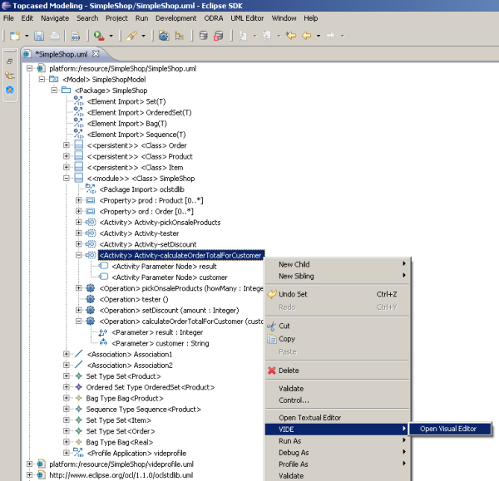Expand the Association2 tree node
The image size is (499, 481).
[x=67, y=365]
